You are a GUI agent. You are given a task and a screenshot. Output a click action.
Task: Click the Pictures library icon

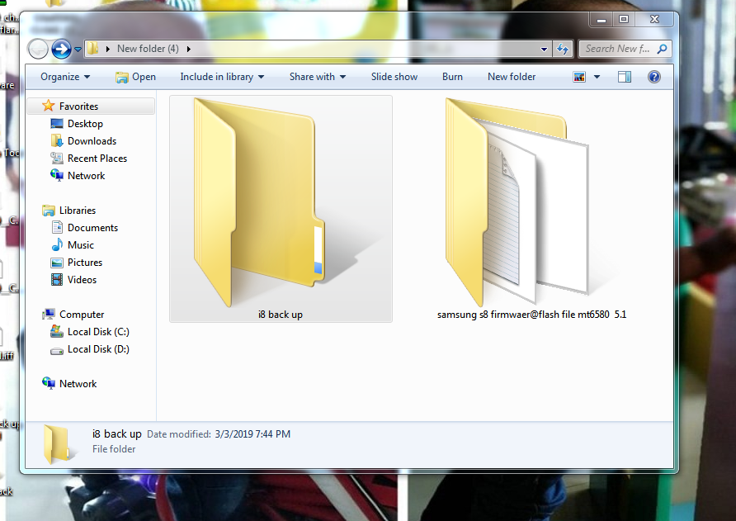(57, 263)
